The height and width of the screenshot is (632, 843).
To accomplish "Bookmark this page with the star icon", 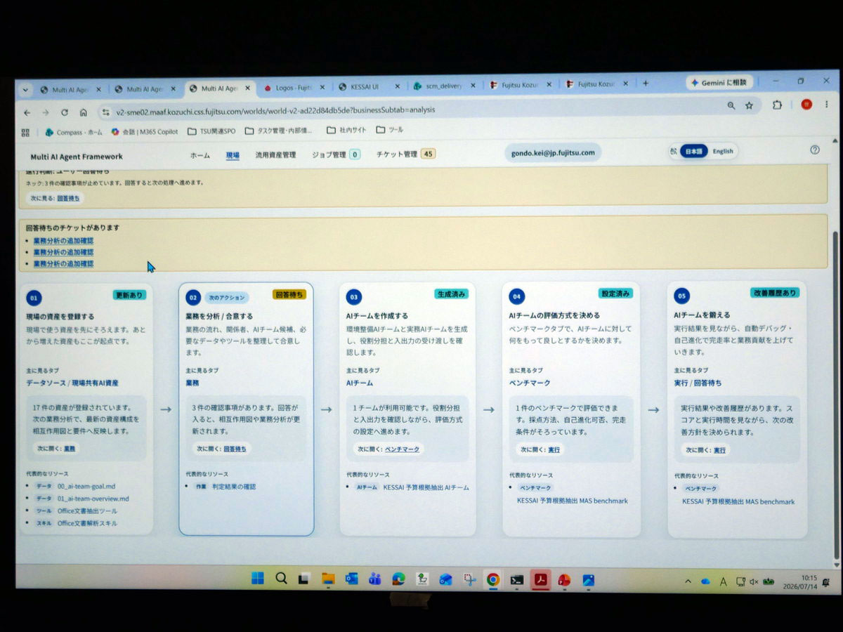I will click(x=749, y=105).
